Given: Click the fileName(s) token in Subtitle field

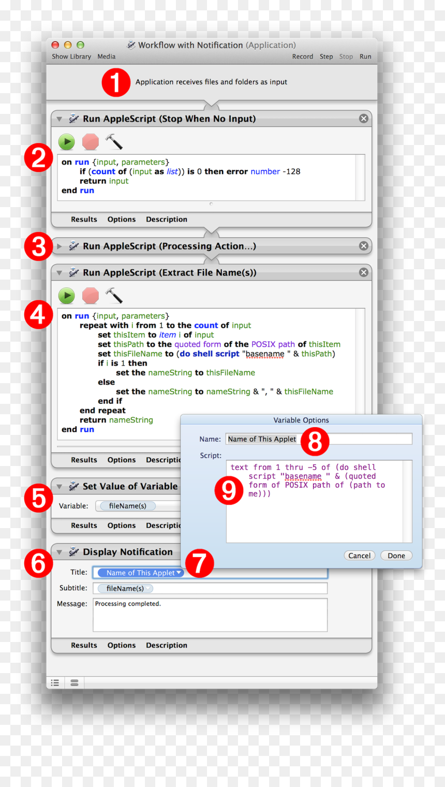Looking at the screenshot, I should (125, 588).
